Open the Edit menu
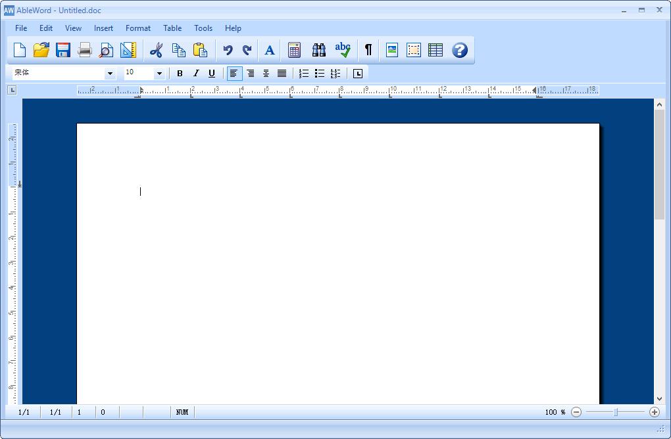 coord(46,28)
